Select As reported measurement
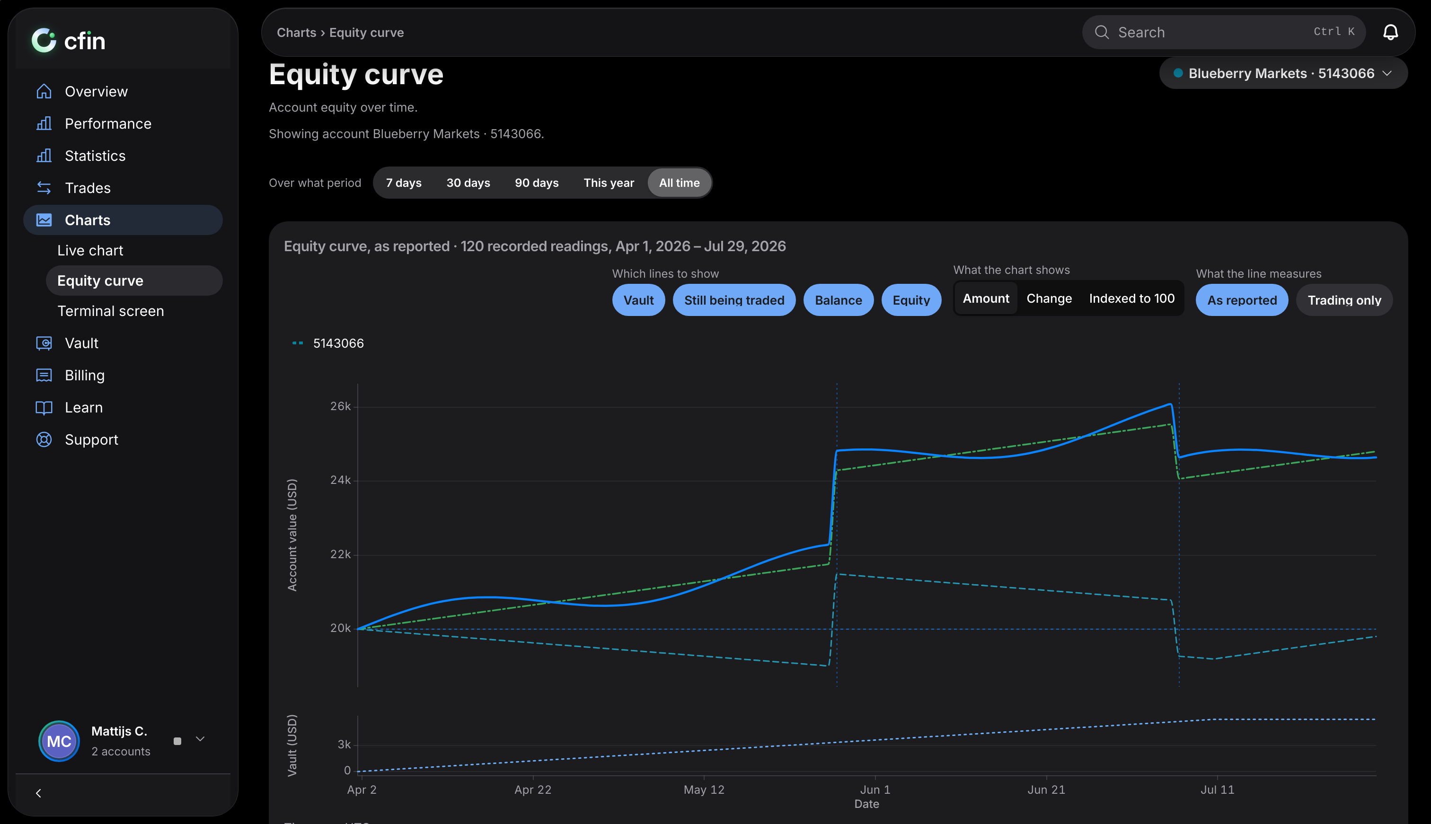The height and width of the screenshot is (824, 1431). (1242, 300)
